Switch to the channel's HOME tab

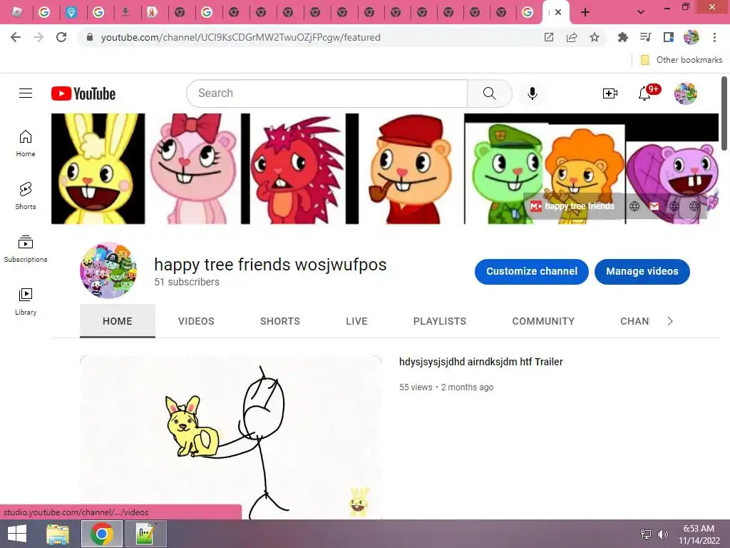pos(118,321)
